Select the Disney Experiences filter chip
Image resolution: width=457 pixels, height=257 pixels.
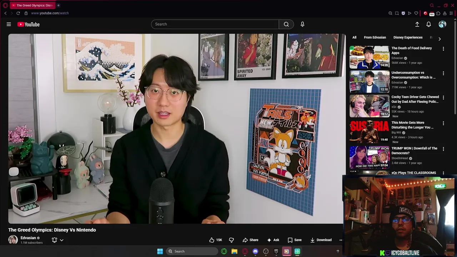click(x=408, y=37)
